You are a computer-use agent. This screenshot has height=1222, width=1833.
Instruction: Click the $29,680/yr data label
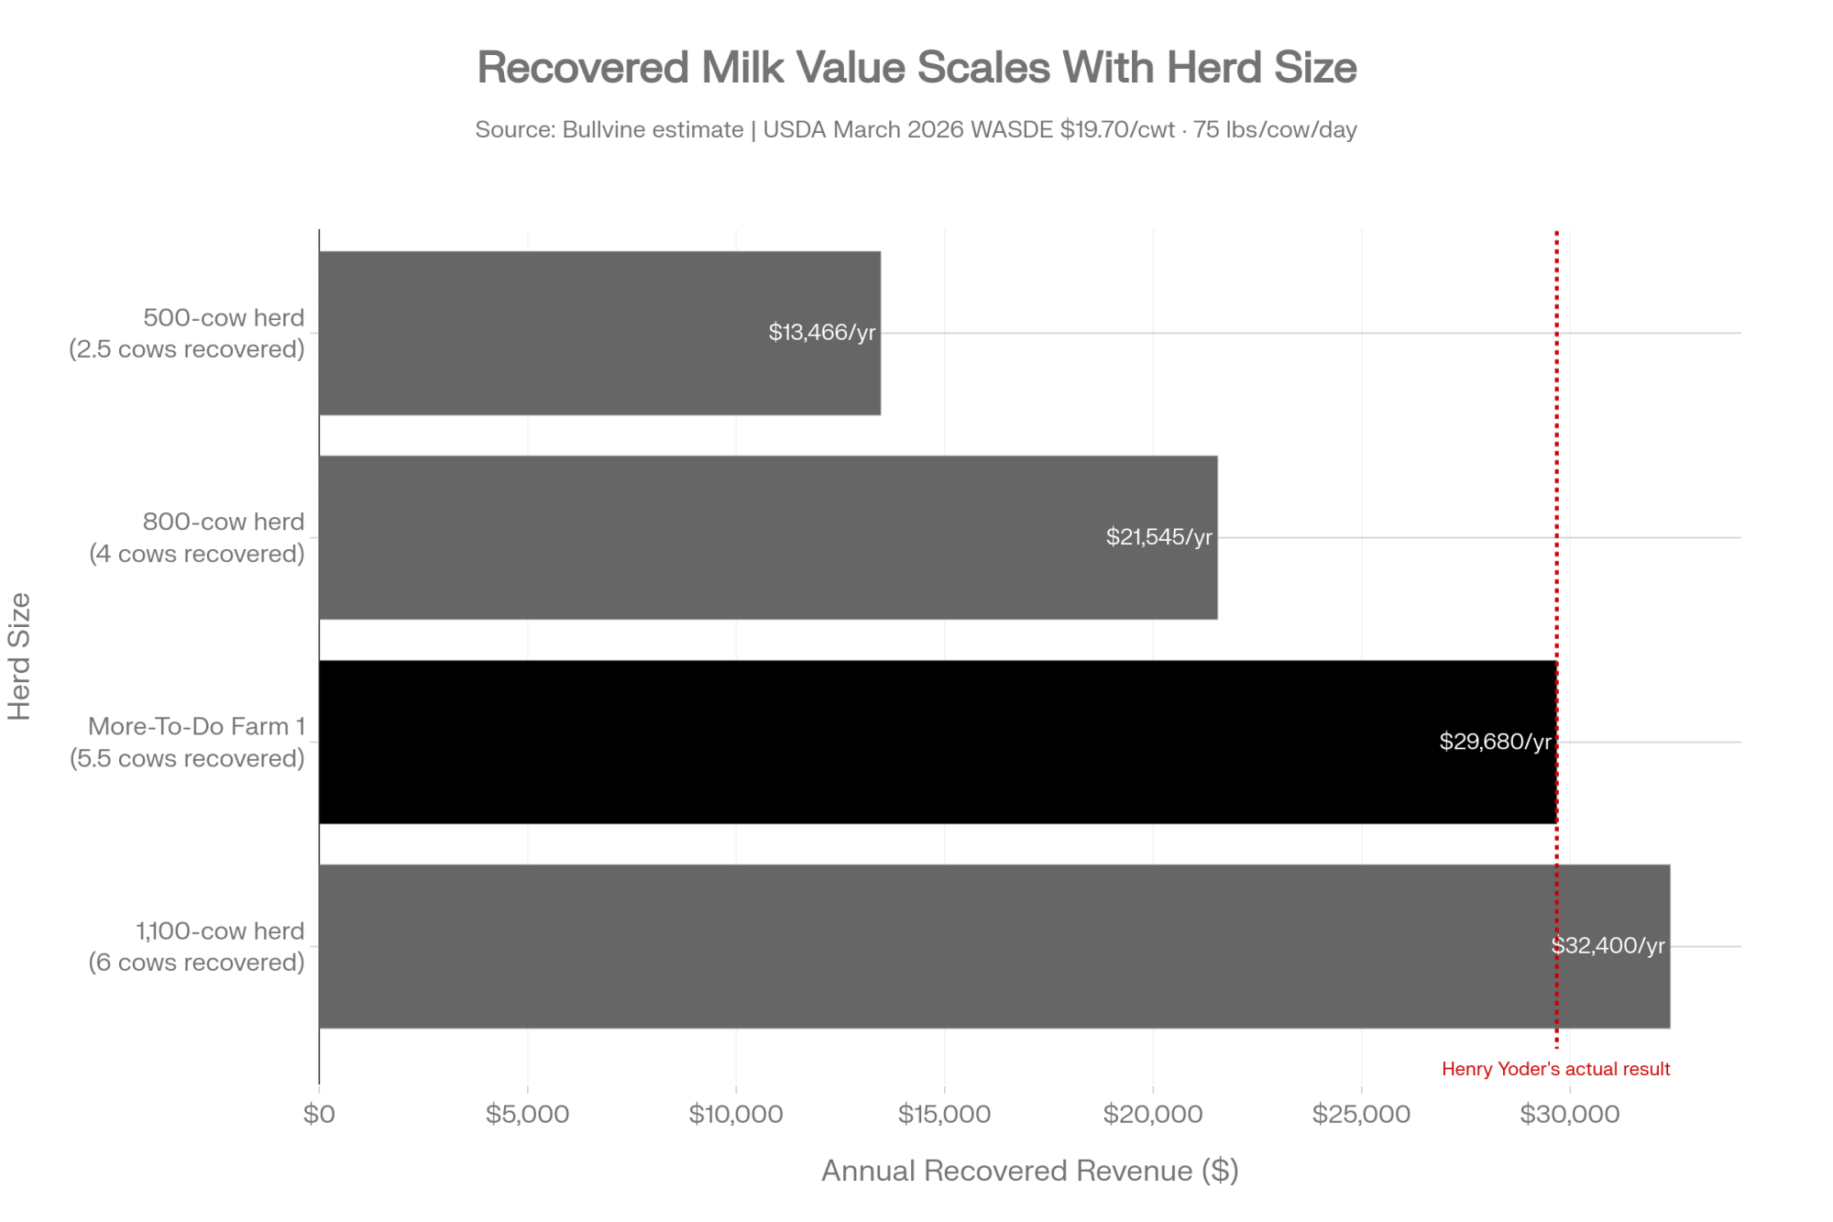click(1496, 741)
